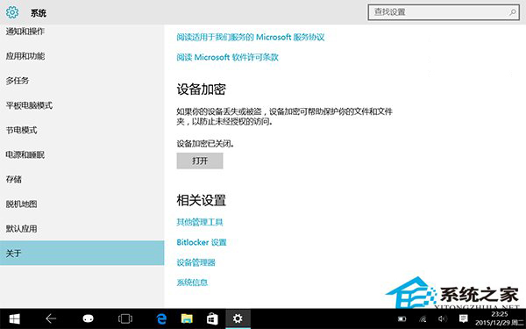Open Action Center notifications icon
The width and height of the screenshot is (526, 329).
(x=464, y=318)
